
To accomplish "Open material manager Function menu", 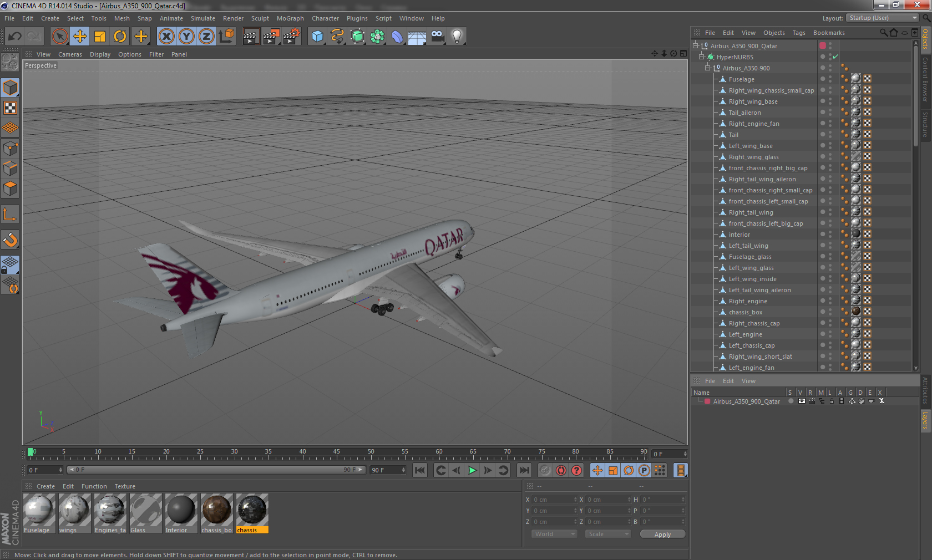I will pos(94,486).
